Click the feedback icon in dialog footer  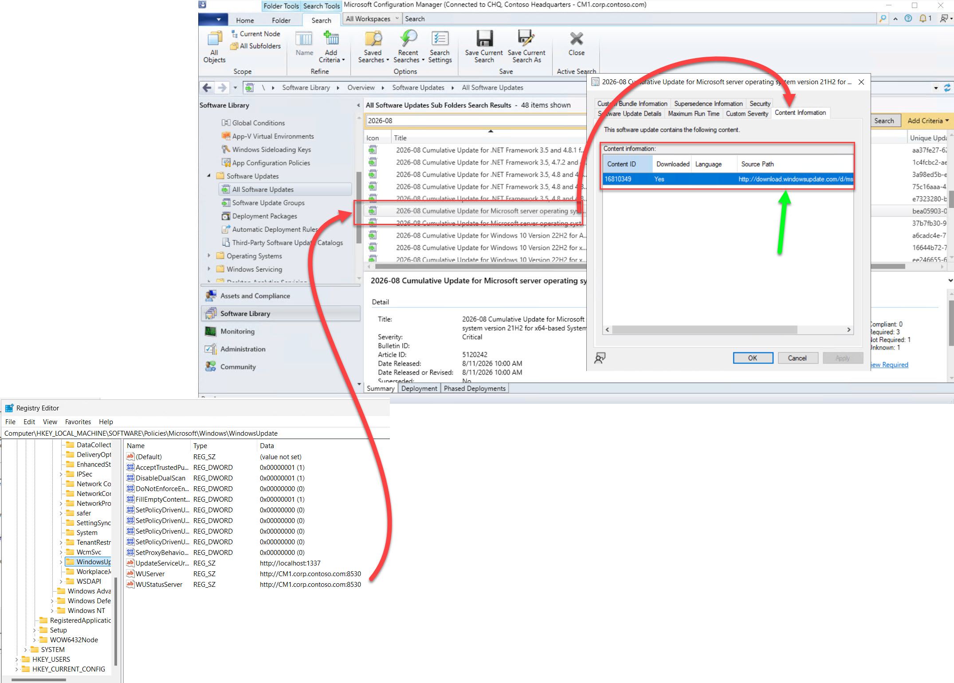point(600,358)
